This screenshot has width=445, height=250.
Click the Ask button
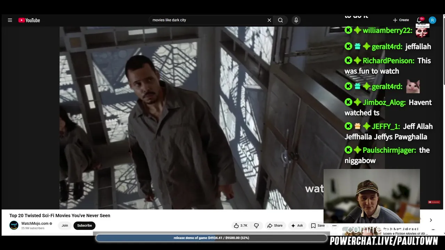click(297, 225)
